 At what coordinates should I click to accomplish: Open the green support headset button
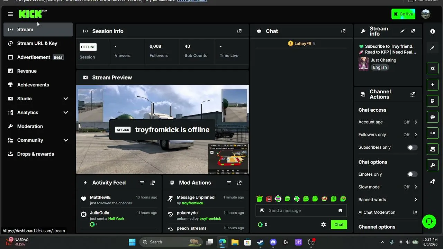pyautogui.click(x=429, y=222)
